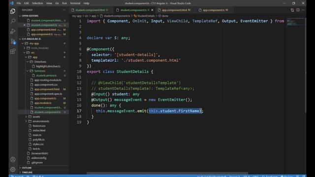Open the Source Control view
This screenshot has width=315, height=177.
(13, 41)
